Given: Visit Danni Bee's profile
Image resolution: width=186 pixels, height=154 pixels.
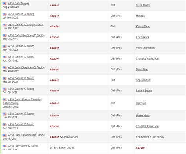Looking at the screenshot, I should point(142,69).
